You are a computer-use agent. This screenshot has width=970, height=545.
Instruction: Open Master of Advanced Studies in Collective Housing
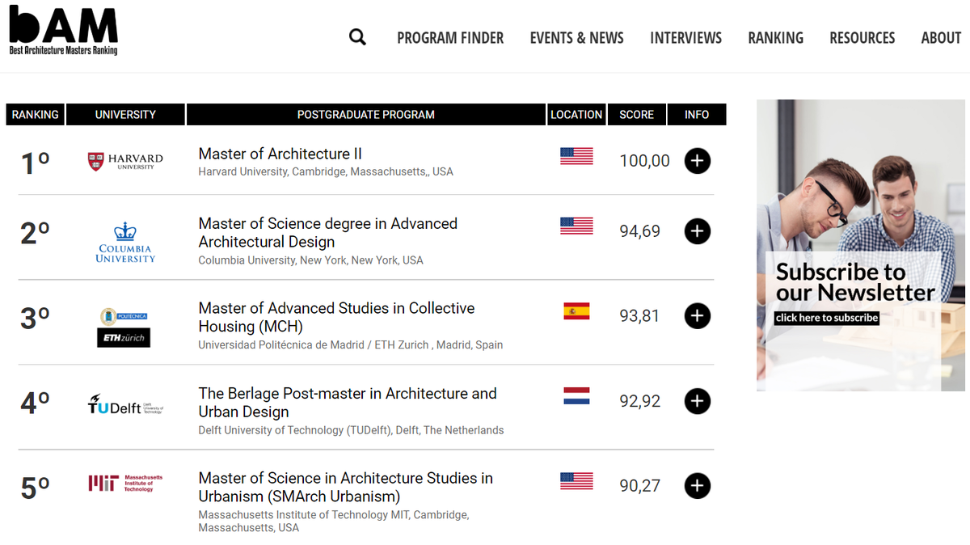336,318
